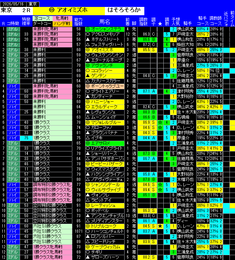This screenshot has width=235, height=260.
Task: Select horse ムーンシェイド
Action: (x=105, y=117)
